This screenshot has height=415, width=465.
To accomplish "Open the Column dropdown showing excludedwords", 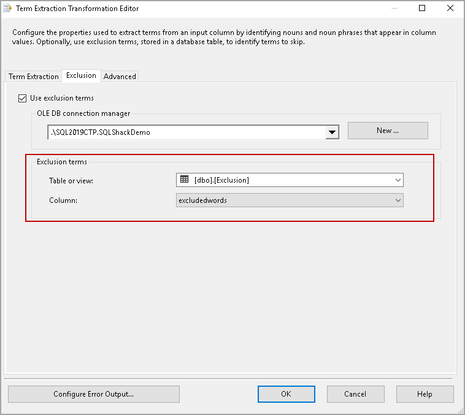I will 290,200.
